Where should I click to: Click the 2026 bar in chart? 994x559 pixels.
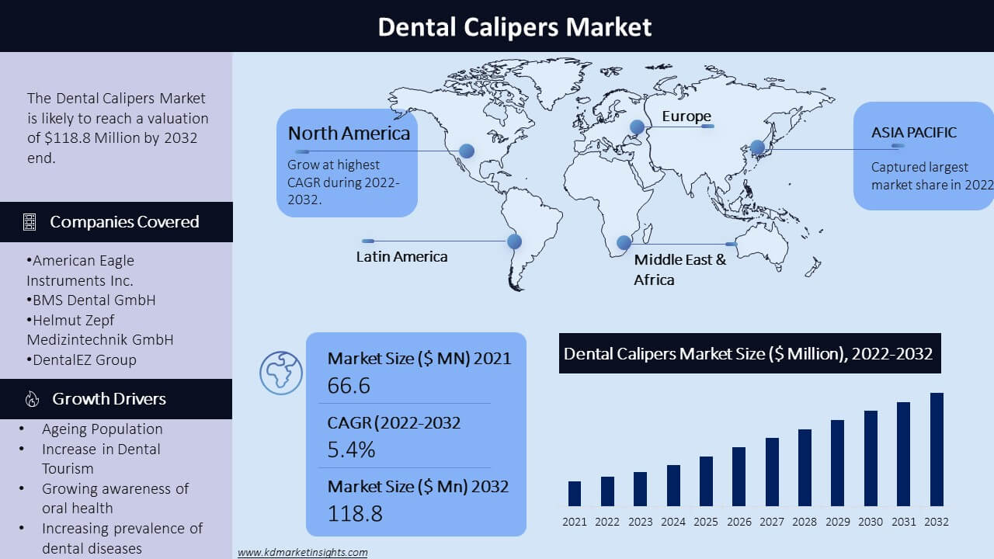(x=739, y=477)
